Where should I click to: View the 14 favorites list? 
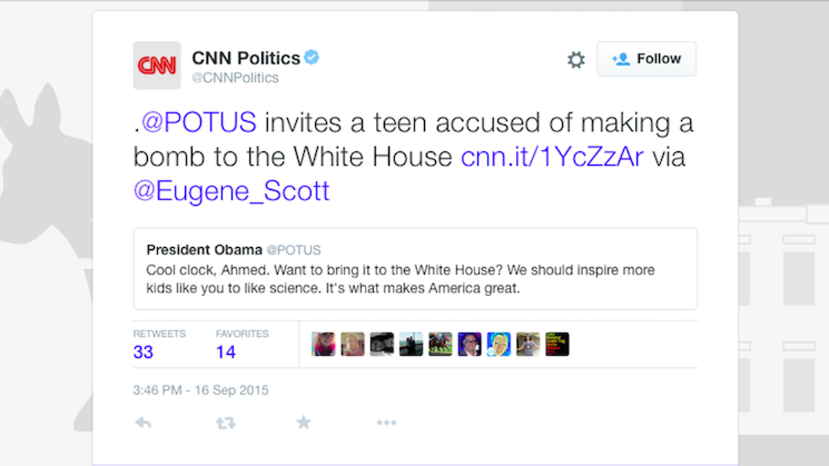coord(226,351)
